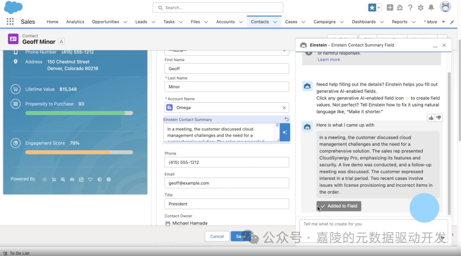Go to the Home tab
The image size is (461, 256).
pos(53,22)
